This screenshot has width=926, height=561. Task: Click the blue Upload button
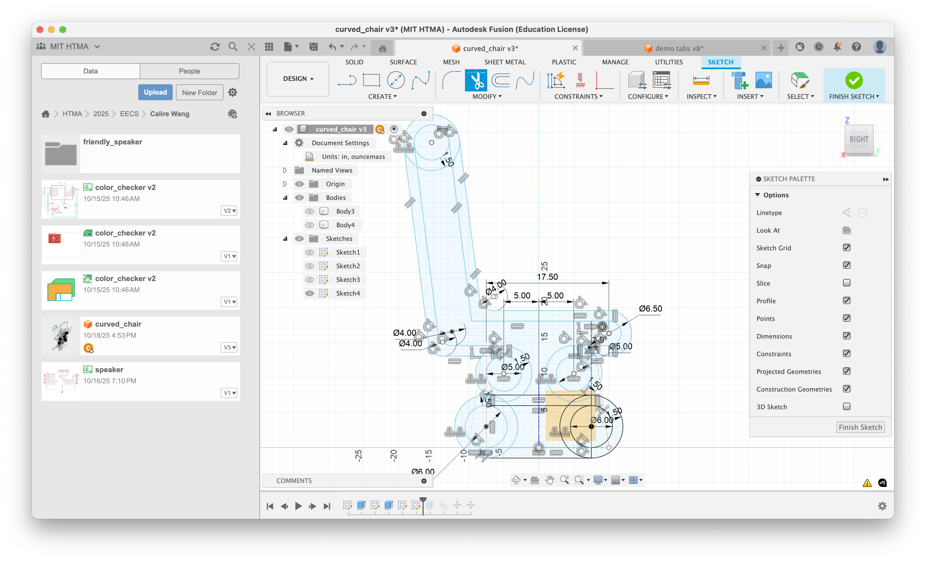pos(155,92)
